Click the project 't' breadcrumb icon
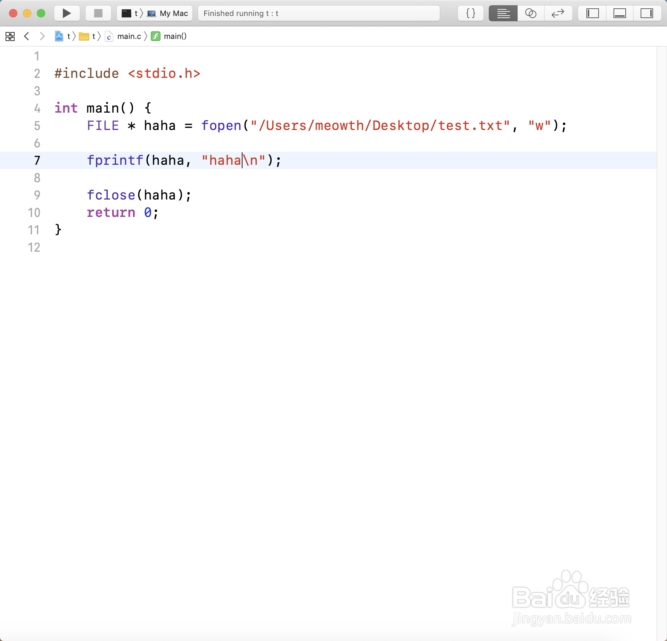667x641 pixels. pyautogui.click(x=59, y=36)
